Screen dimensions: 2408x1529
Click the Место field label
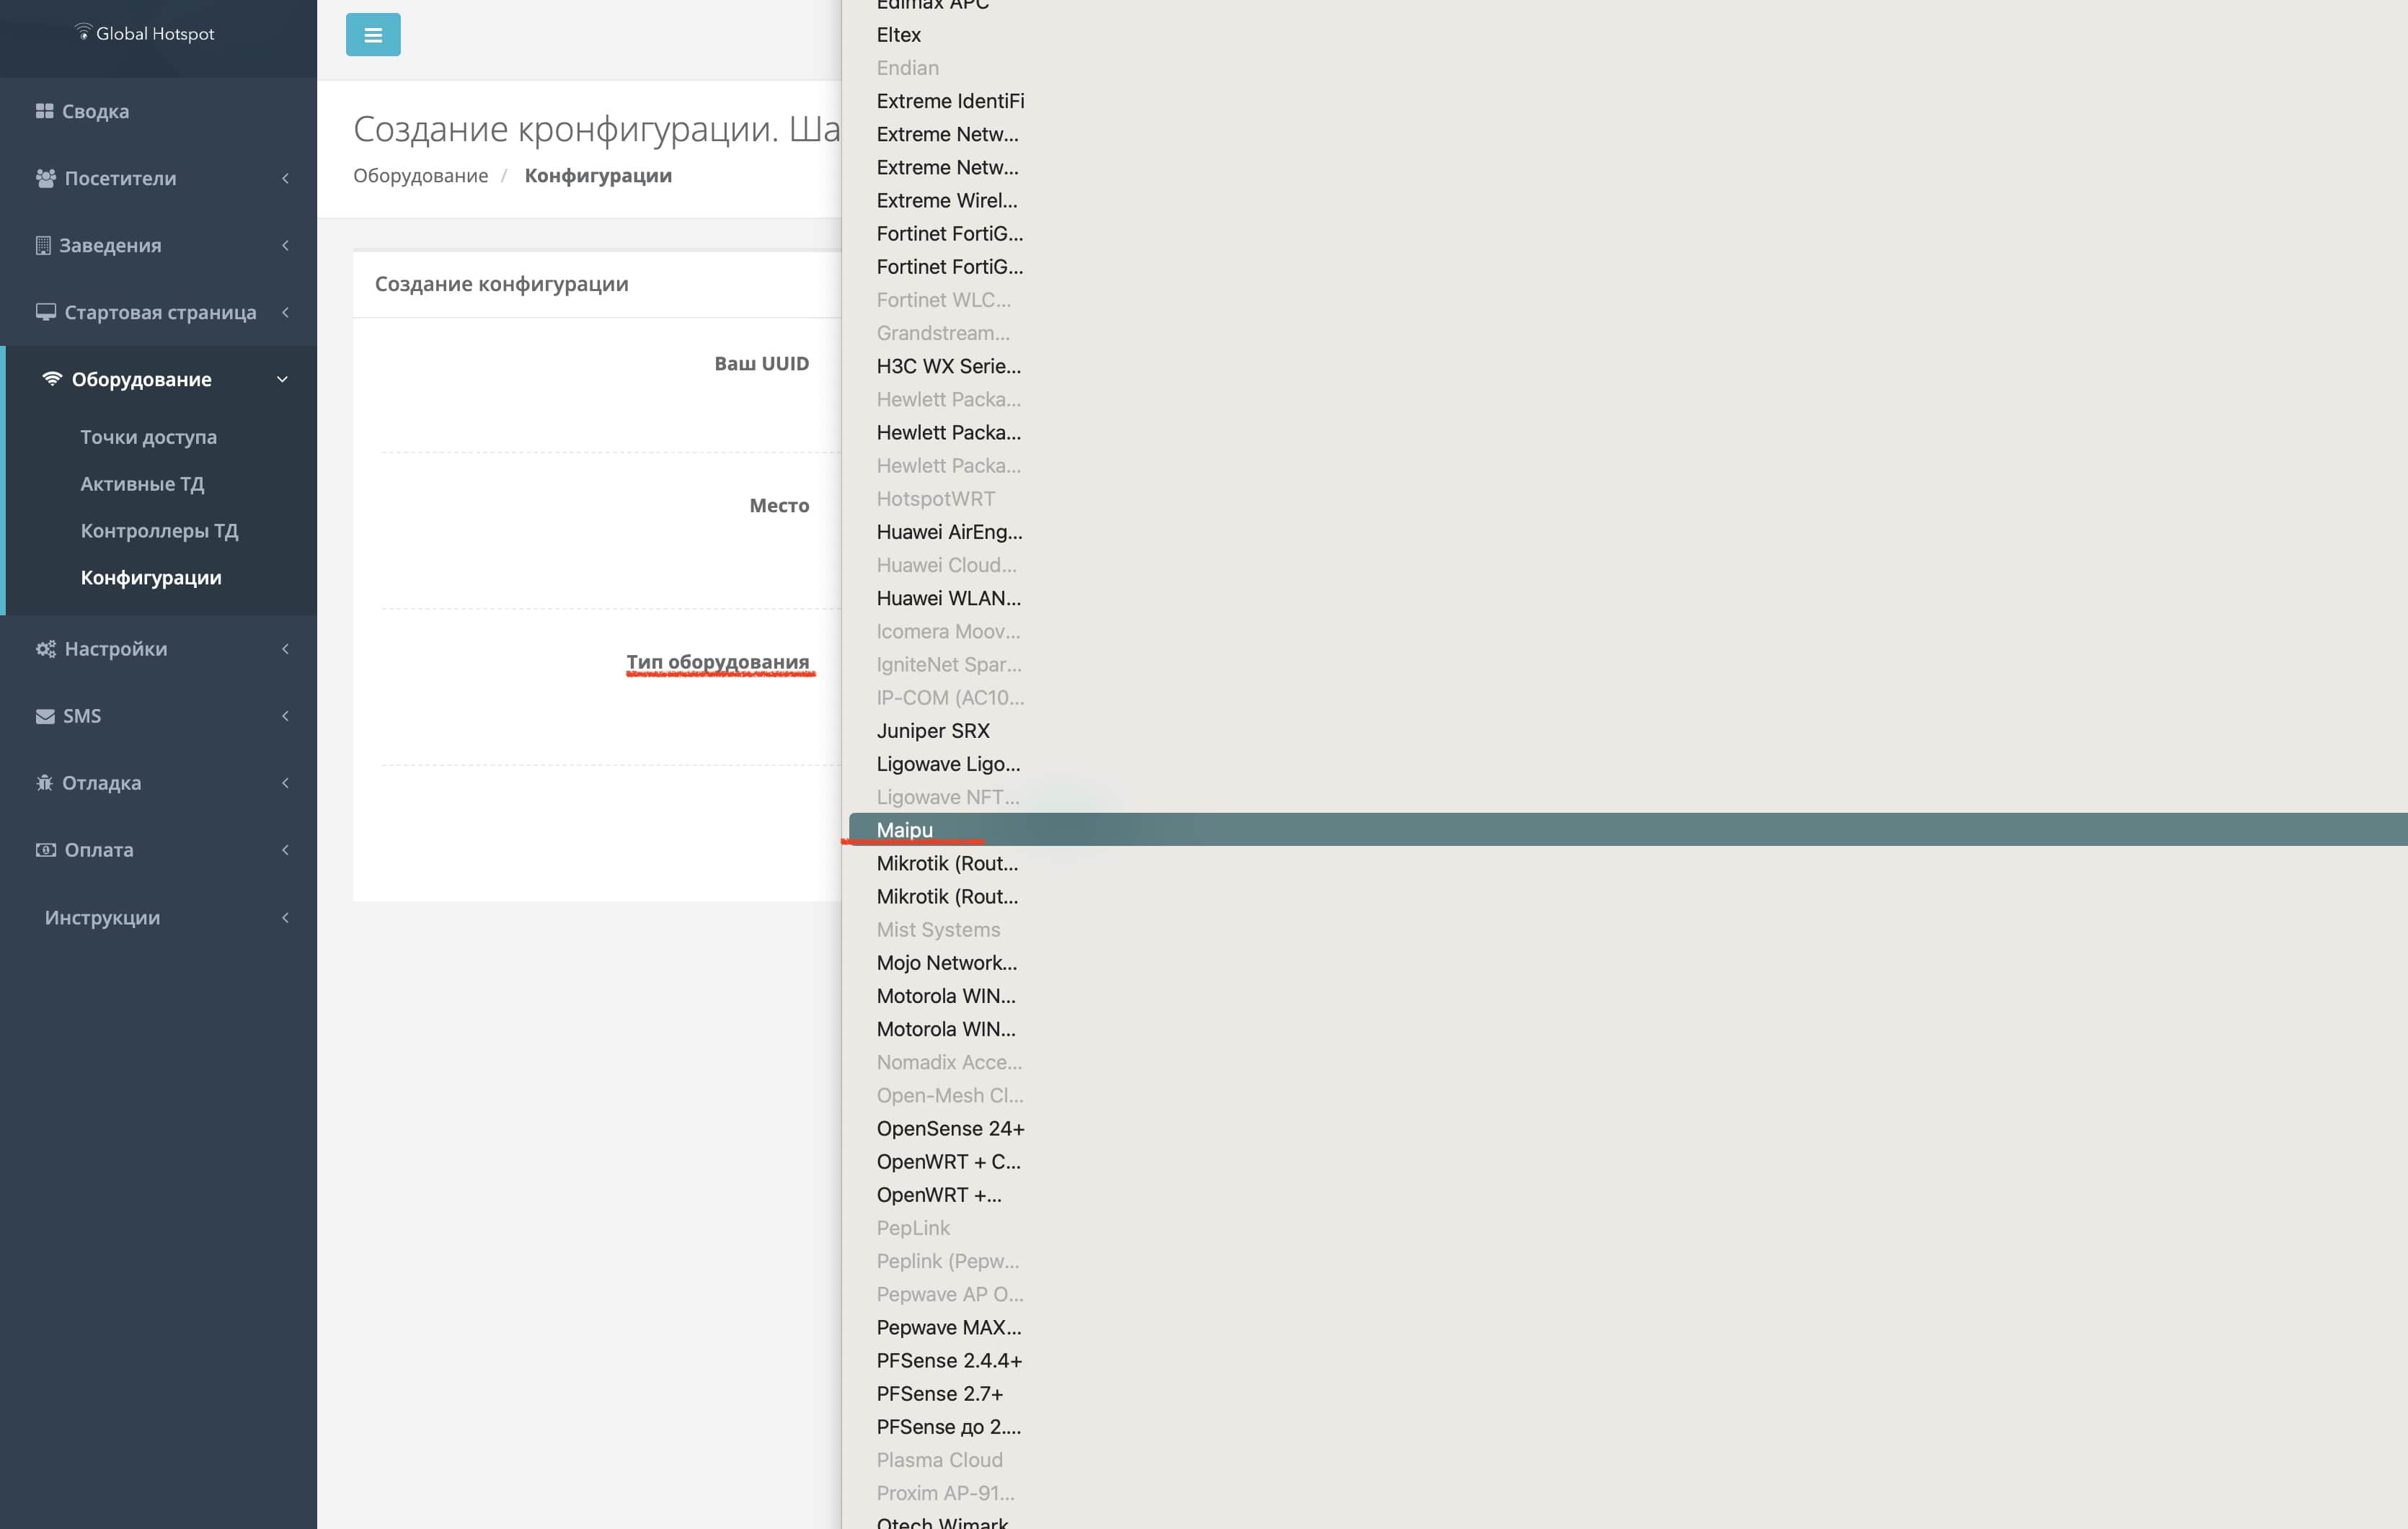click(x=779, y=506)
